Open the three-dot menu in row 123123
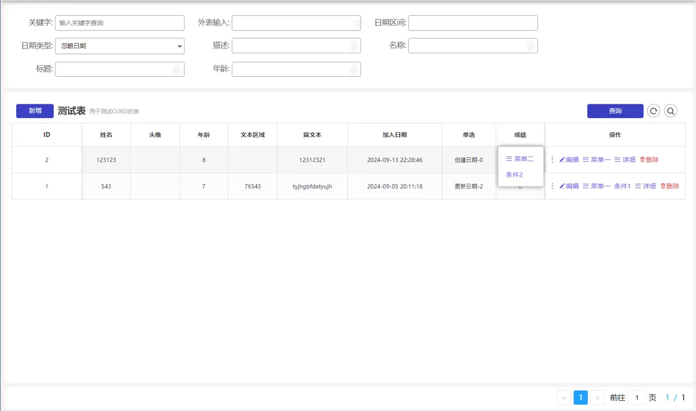 pos(552,160)
